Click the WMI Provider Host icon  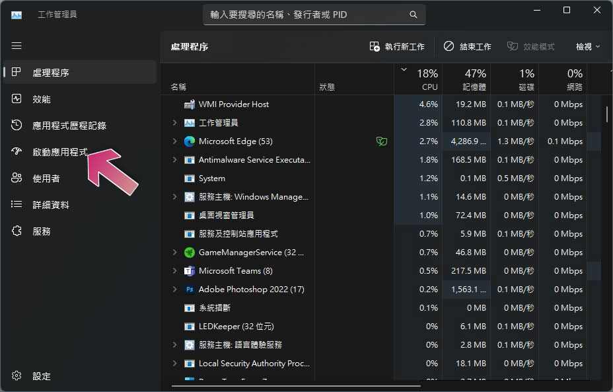tap(189, 104)
